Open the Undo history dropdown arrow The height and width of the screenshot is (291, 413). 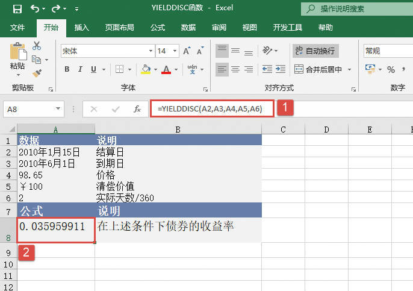(x=43, y=9)
